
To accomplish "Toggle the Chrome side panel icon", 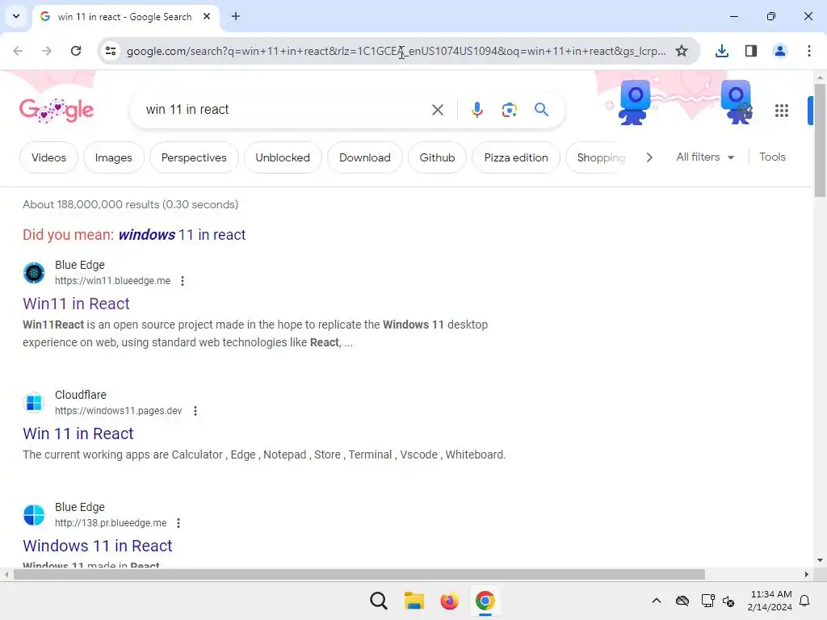I will coord(751,51).
